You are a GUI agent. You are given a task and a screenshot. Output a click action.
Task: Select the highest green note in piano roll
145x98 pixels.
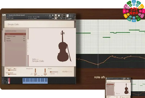click(134, 30)
